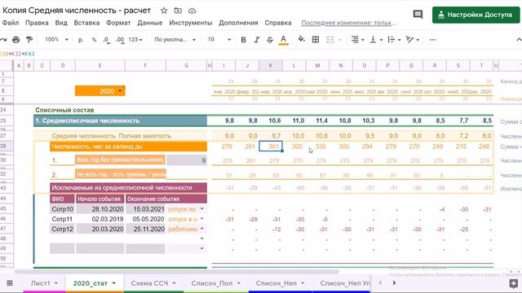
Task: Activate the paint format tool
Action: point(29,40)
